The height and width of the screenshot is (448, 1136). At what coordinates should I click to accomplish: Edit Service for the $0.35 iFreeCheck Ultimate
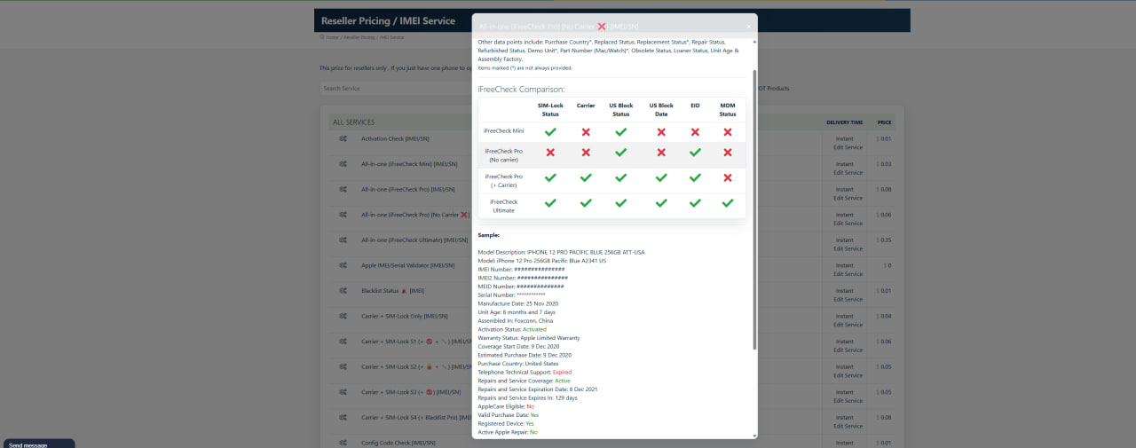(x=848, y=248)
